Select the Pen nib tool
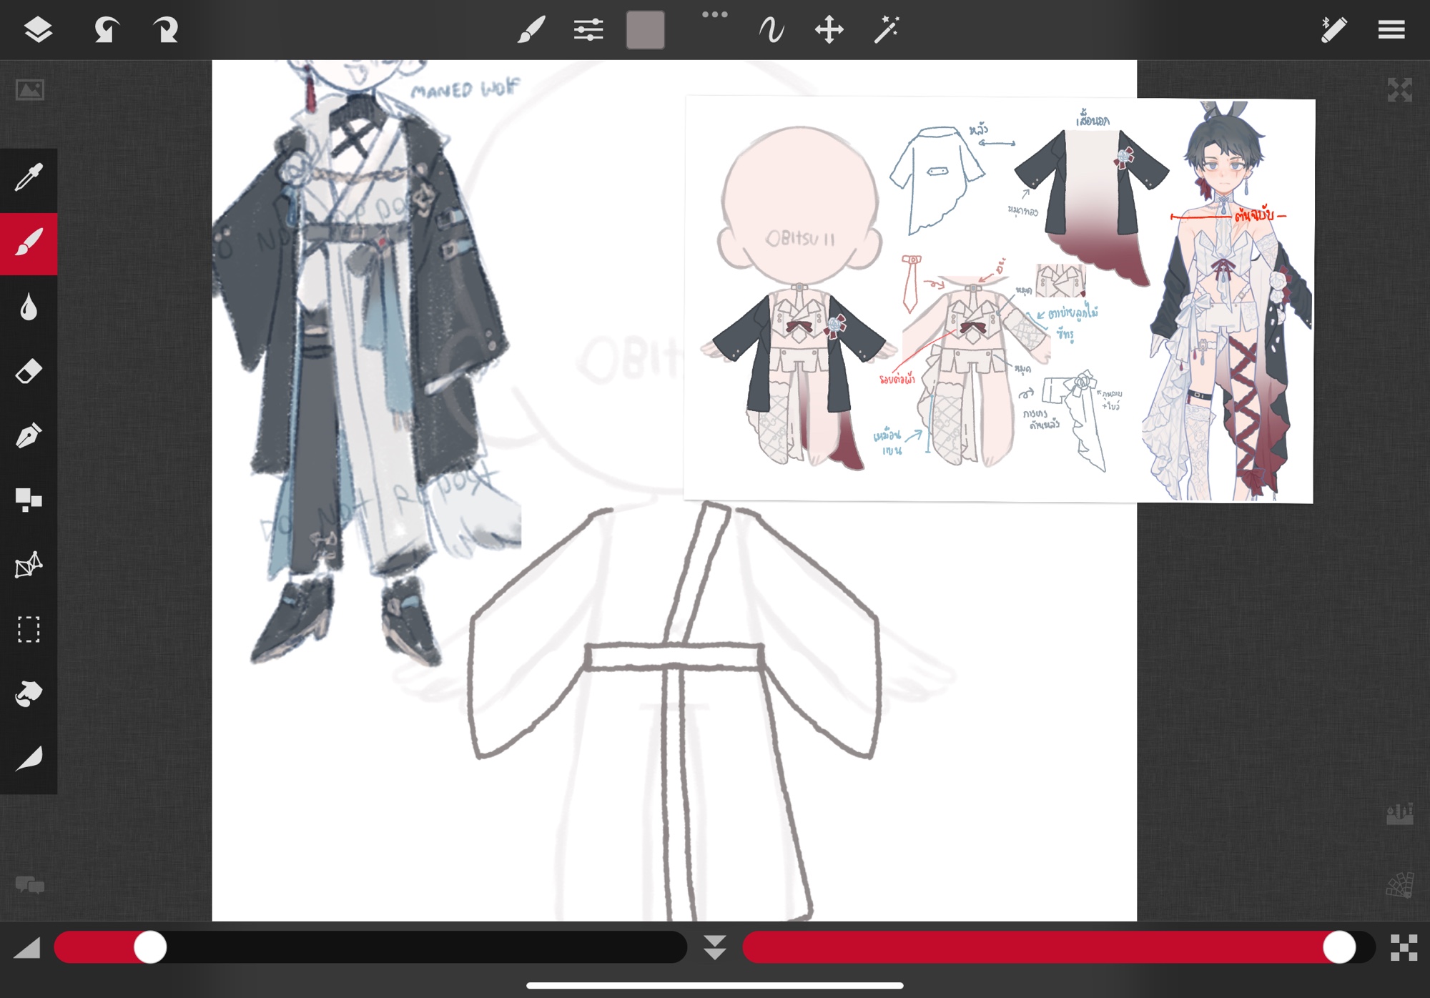Screen dimensions: 1430x998 [x=29, y=435]
